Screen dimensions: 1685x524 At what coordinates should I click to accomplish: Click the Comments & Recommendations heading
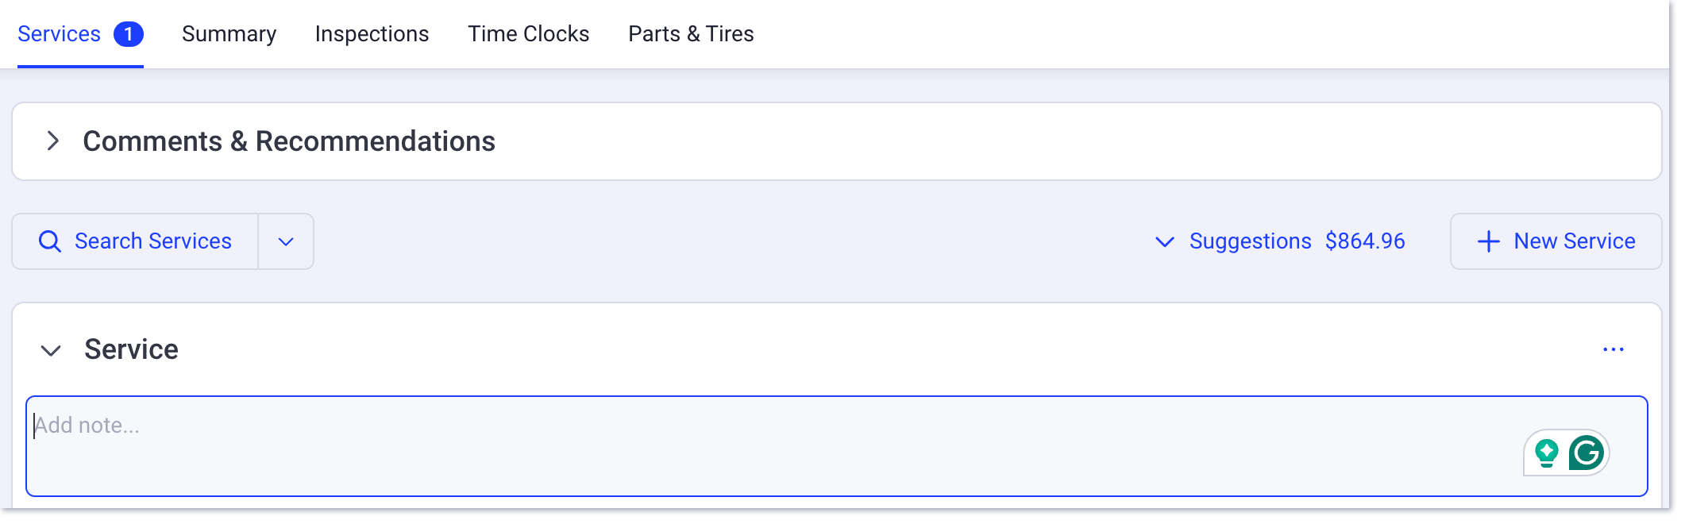(x=289, y=141)
